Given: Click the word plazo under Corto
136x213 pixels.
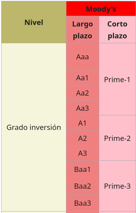Looking at the screenshot, I should pyautogui.click(x=118, y=36).
